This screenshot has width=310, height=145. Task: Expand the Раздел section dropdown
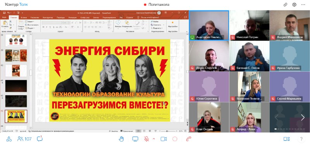(30, 28)
